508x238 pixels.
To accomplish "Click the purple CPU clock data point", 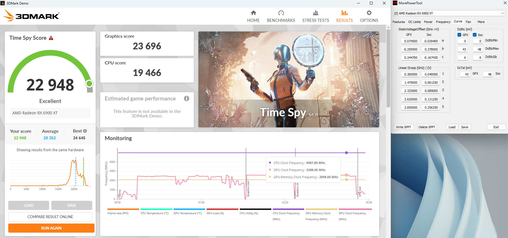I will pos(346,153).
